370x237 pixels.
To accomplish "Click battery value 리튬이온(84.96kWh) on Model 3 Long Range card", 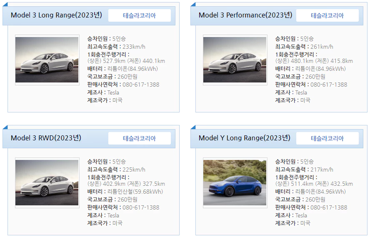I will click(132, 69).
